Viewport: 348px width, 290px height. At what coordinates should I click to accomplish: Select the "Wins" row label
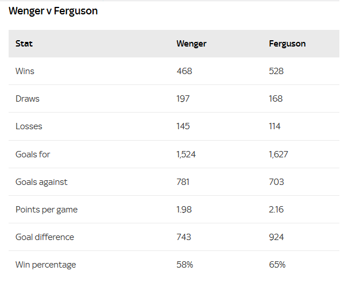click(25, 71)
